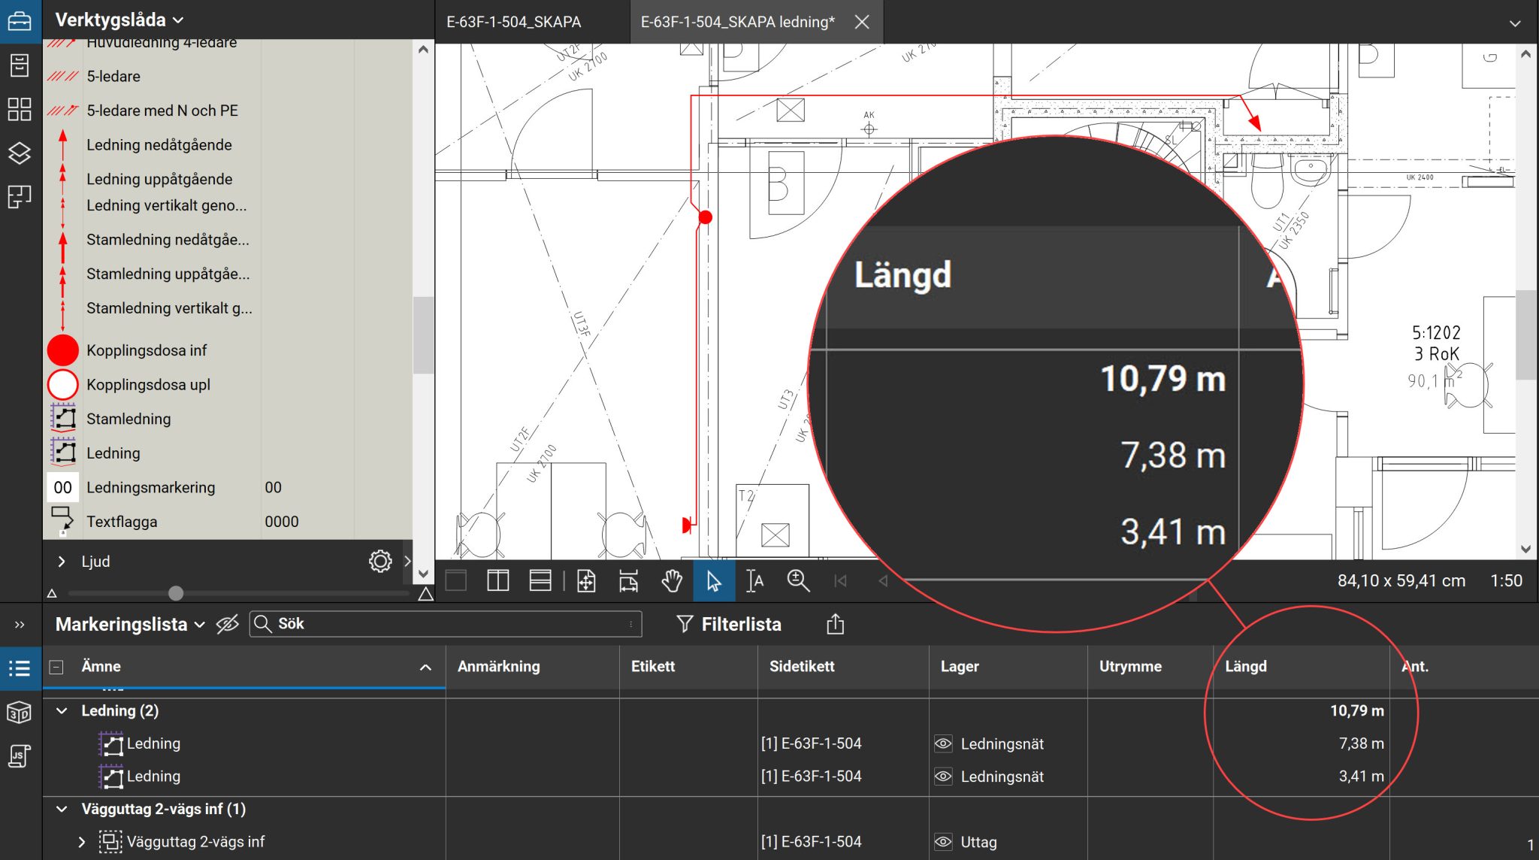Screen dimensions: 1539x860
Task: Sort by the Längd column header
Action: pos(1246,666)
